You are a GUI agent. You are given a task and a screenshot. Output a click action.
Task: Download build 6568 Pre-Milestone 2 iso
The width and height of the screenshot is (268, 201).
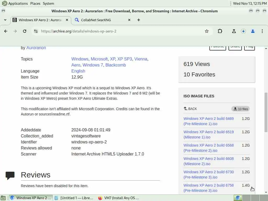pos(209,148)
